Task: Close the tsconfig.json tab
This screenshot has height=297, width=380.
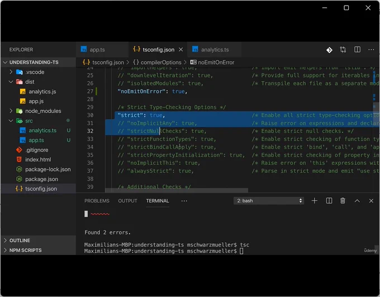Action: click(x=181, y=49)
